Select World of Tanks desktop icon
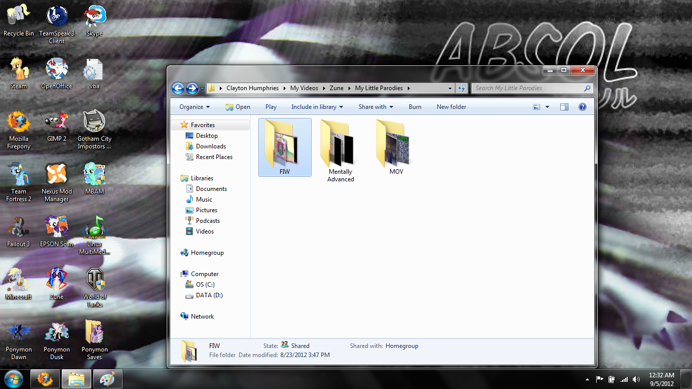This screenshot has height=389, width=692. (95, 288)
